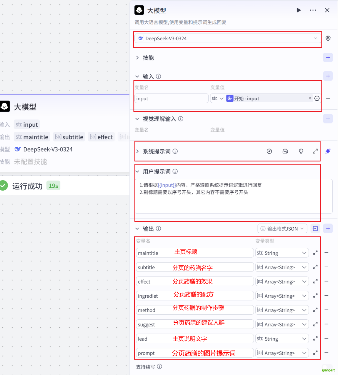Open the DeepSeek-V3-0324 model dropdown
Image resolution: width=338 pixels, height=375 pixels.
point(227,39)
